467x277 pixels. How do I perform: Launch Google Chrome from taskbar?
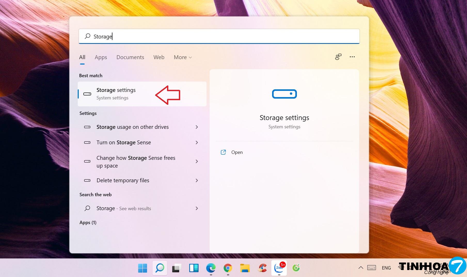pos(228,268)
